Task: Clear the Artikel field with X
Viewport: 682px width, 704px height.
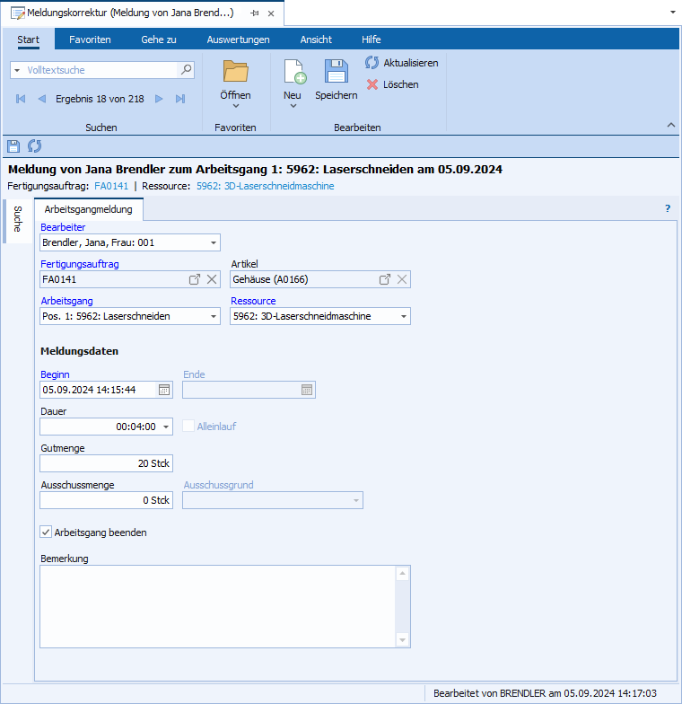Action: [x=403, y=279]
